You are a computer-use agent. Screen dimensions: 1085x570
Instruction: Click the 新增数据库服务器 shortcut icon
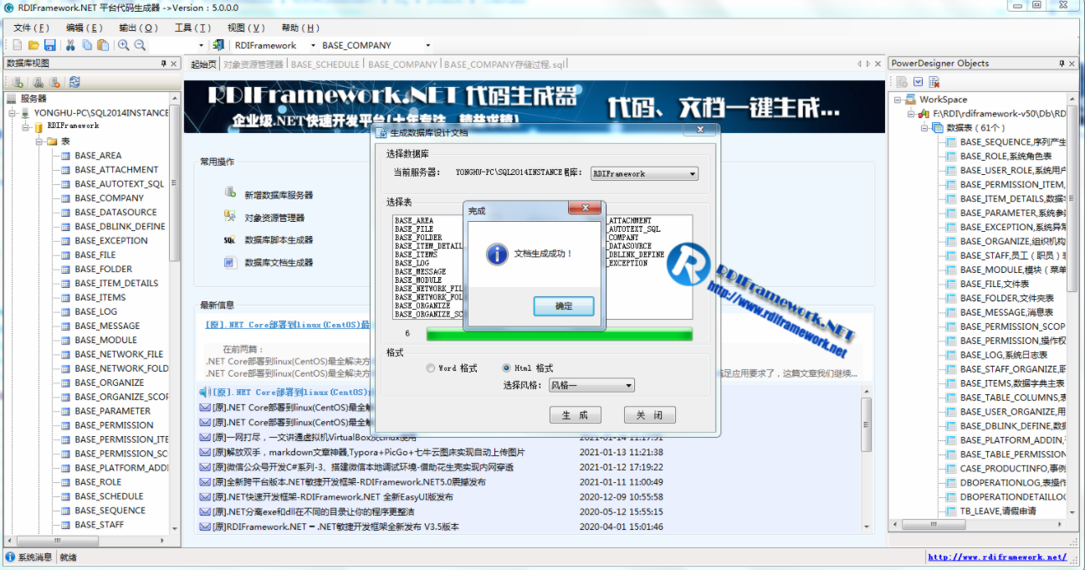(230, 193)
